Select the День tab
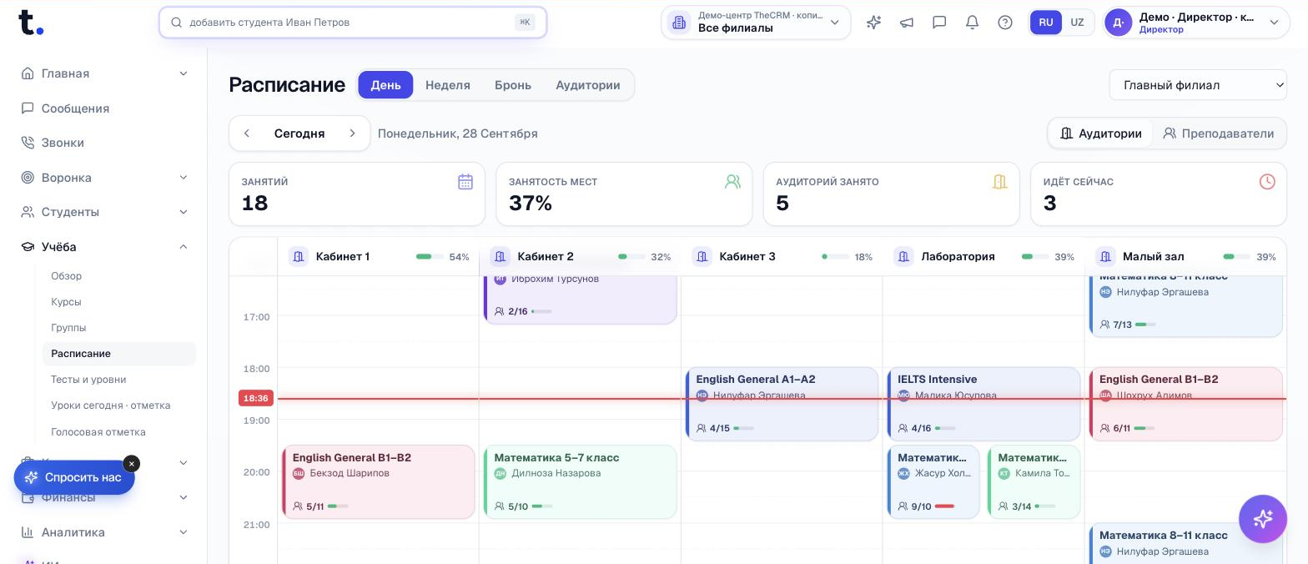 pyautogui.click(x=386, y=85)
